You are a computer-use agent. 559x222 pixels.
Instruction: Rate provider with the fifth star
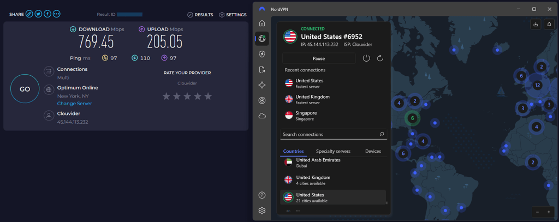click(x=208, y=96)
